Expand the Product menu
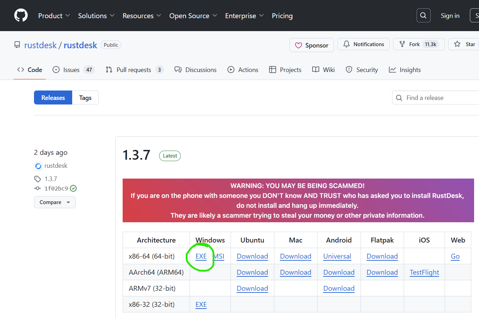Viewport: 479px width, 318px height. (x=54, y=16)
